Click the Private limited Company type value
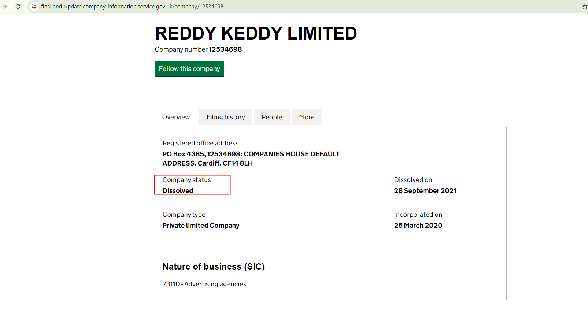 click(x=201, y=226)
